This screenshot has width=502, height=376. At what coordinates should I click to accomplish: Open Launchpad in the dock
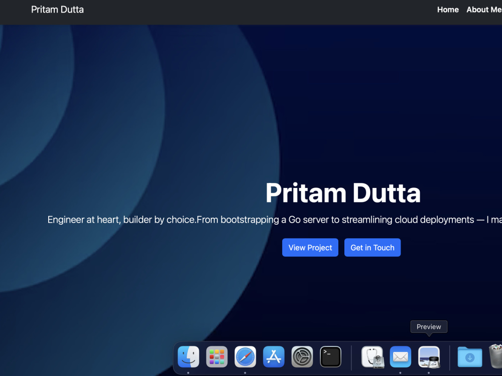[x=217, y=356]
